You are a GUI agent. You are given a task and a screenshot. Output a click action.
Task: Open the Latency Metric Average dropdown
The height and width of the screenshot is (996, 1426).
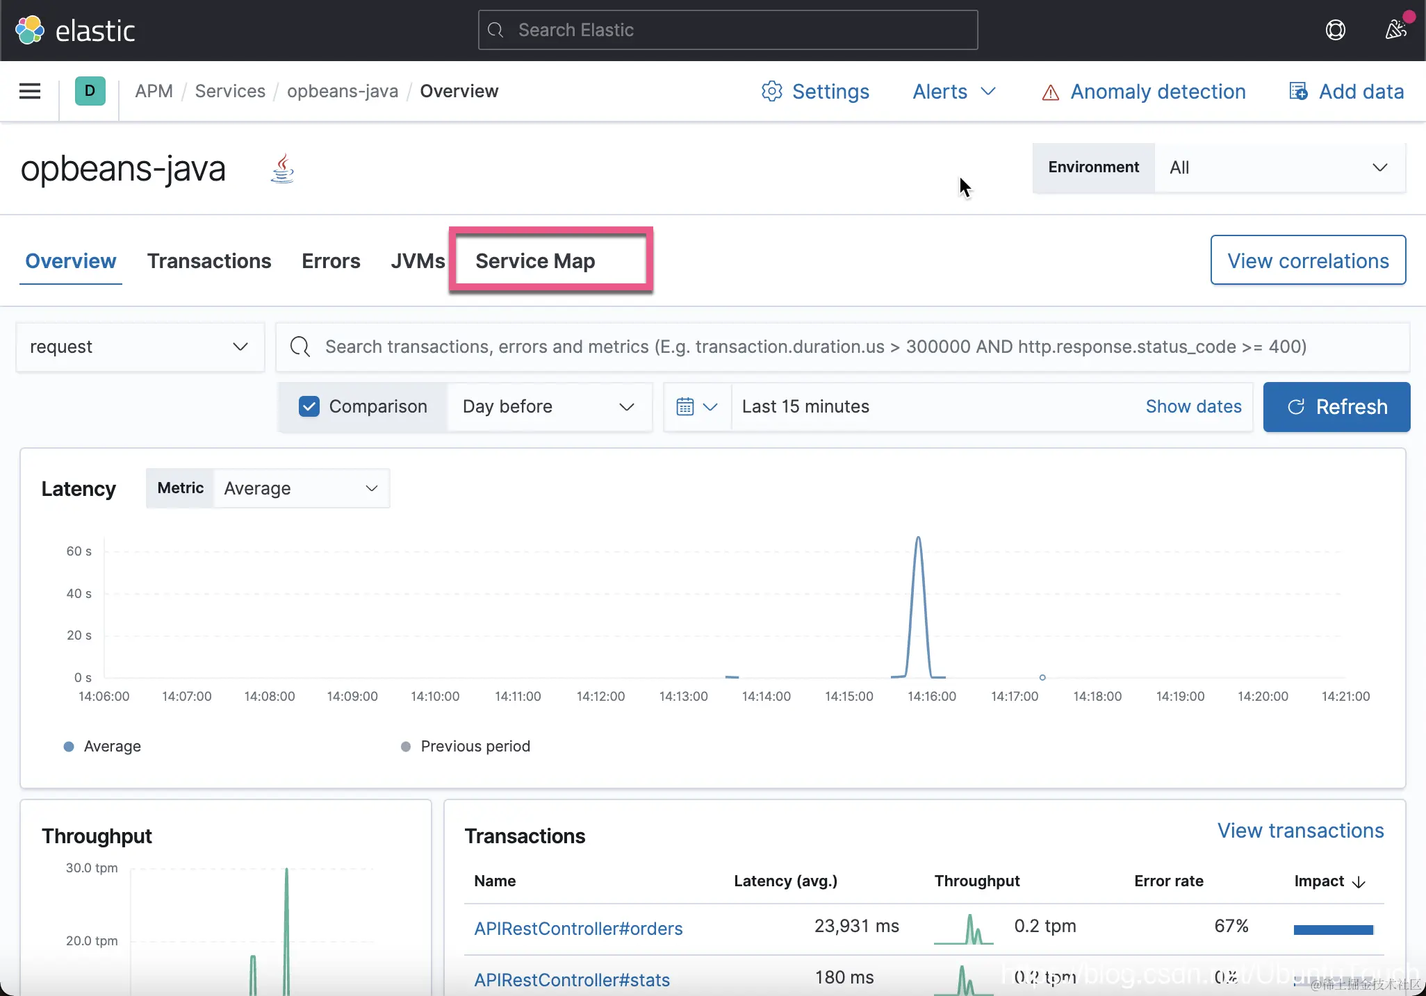(301, 488)
